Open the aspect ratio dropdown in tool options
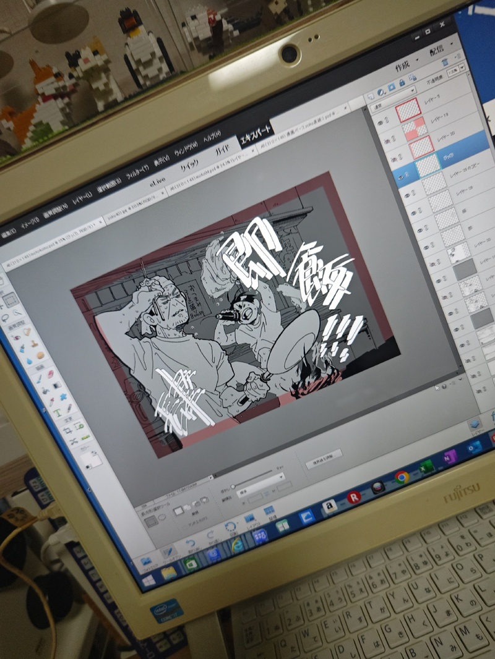The height and width of the screenshot is (659, 495). point(259,485)
